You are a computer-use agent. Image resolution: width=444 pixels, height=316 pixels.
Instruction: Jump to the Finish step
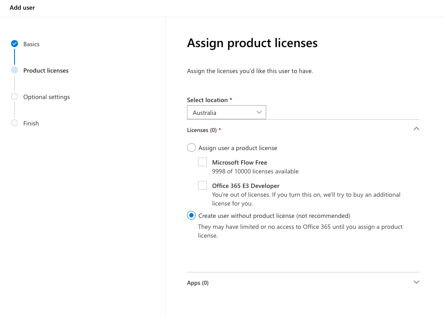(31, 123)
